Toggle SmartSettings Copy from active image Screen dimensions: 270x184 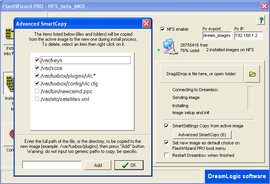click(x=166, y=126)
